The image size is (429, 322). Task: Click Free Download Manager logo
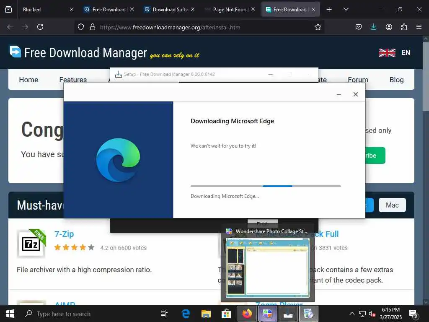tap(78, 52)
